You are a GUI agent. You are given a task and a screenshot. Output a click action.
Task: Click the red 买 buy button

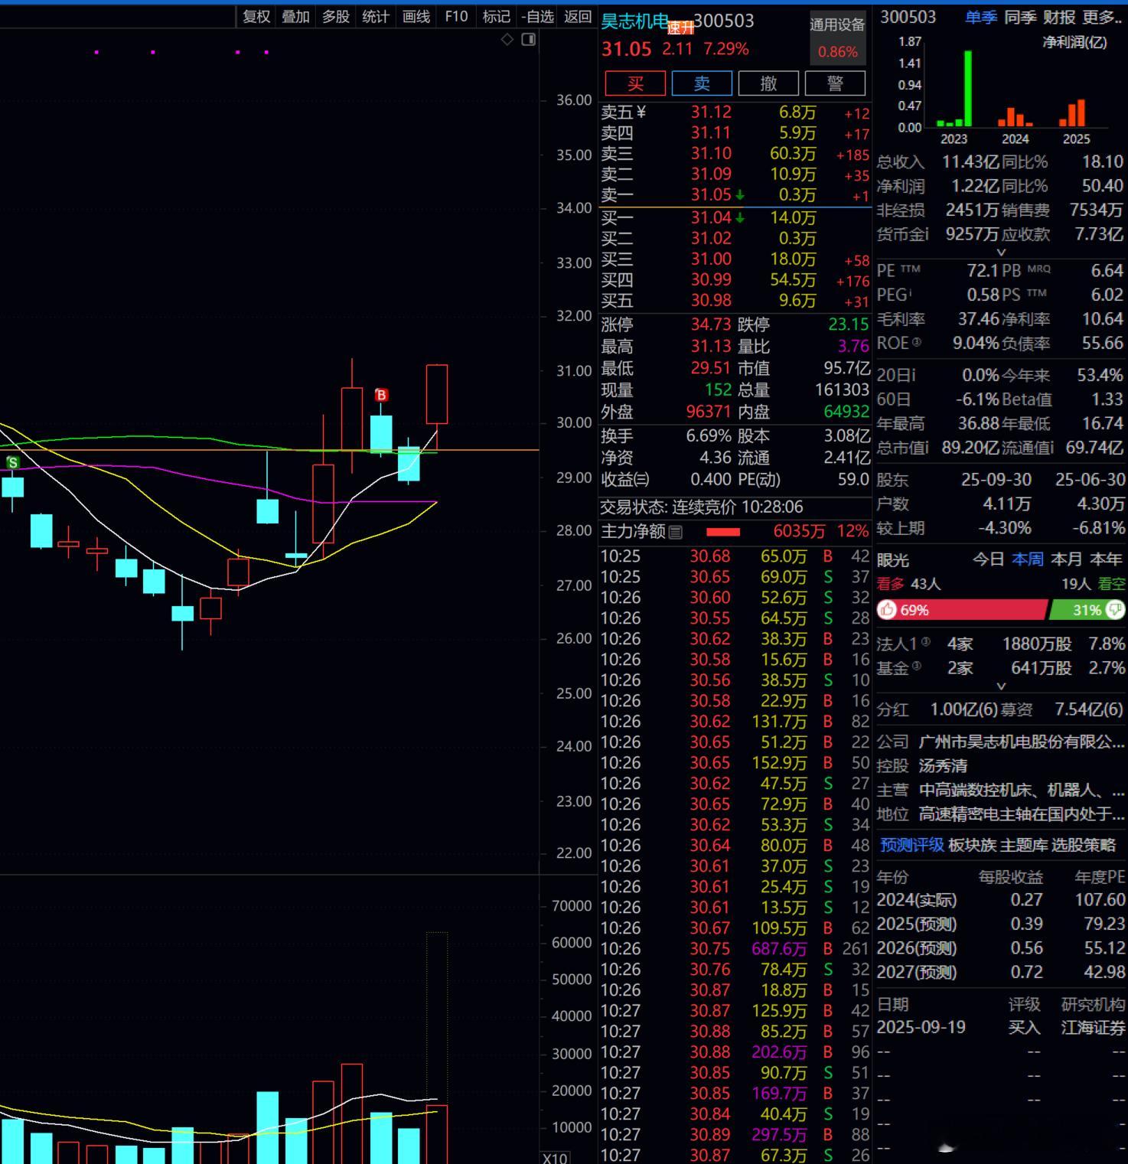[635, 83]
